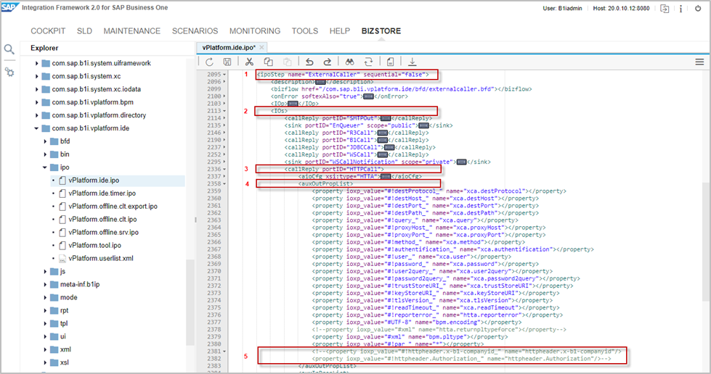Screen dimensions: 711x374
Task: Click the Cut scissors icon
Action: click(249, 62)
